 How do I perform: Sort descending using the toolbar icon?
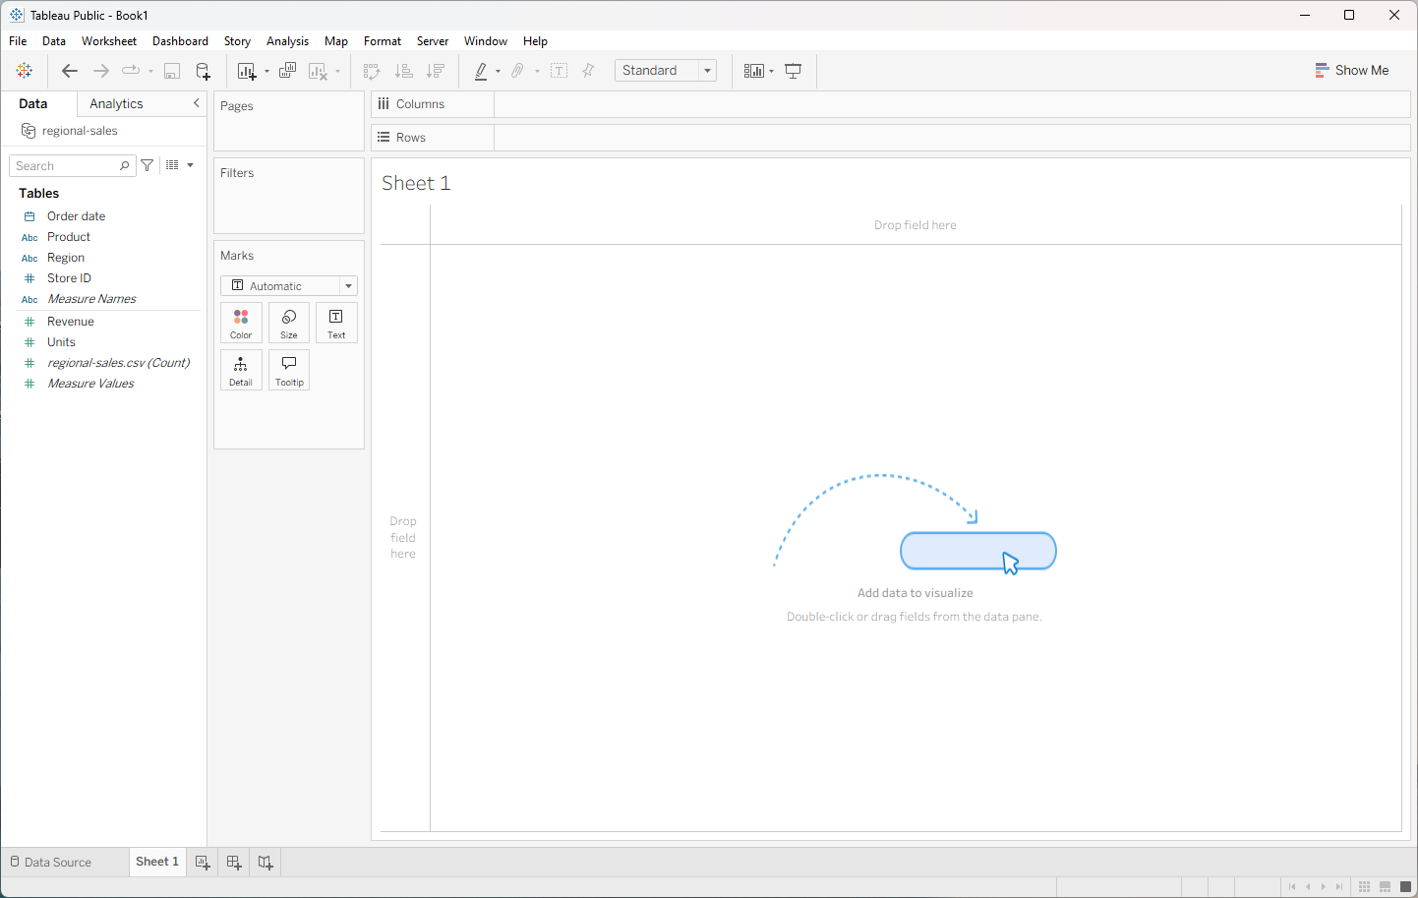tap(435, 71)
